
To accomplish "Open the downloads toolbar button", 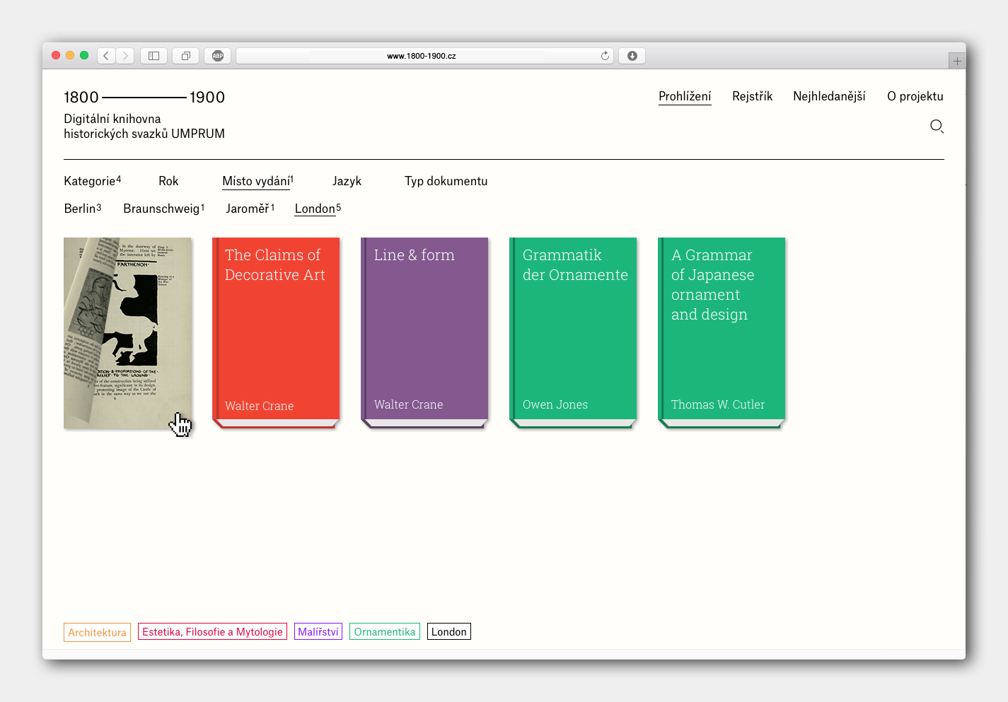I will (x=632, y=56).
